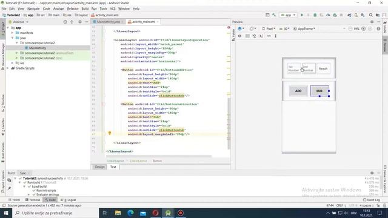Viewport: 388px width, 218px height.
Task: Open the SDK Manager icon
Action: tap(363, 15)
